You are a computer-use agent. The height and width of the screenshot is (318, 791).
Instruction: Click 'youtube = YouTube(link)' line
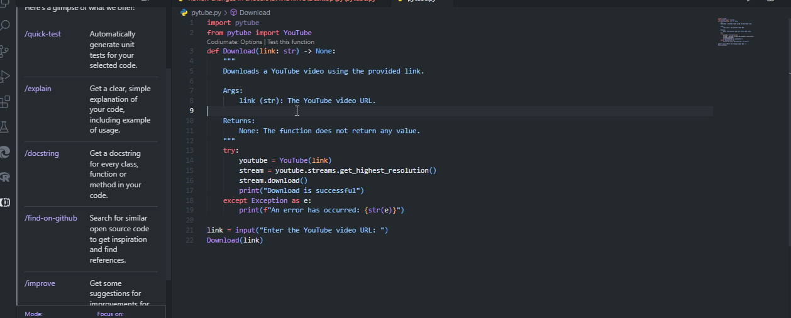[x=285, y=160]
